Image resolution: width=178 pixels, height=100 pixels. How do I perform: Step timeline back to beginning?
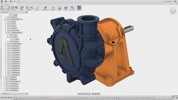click(2, 97)
